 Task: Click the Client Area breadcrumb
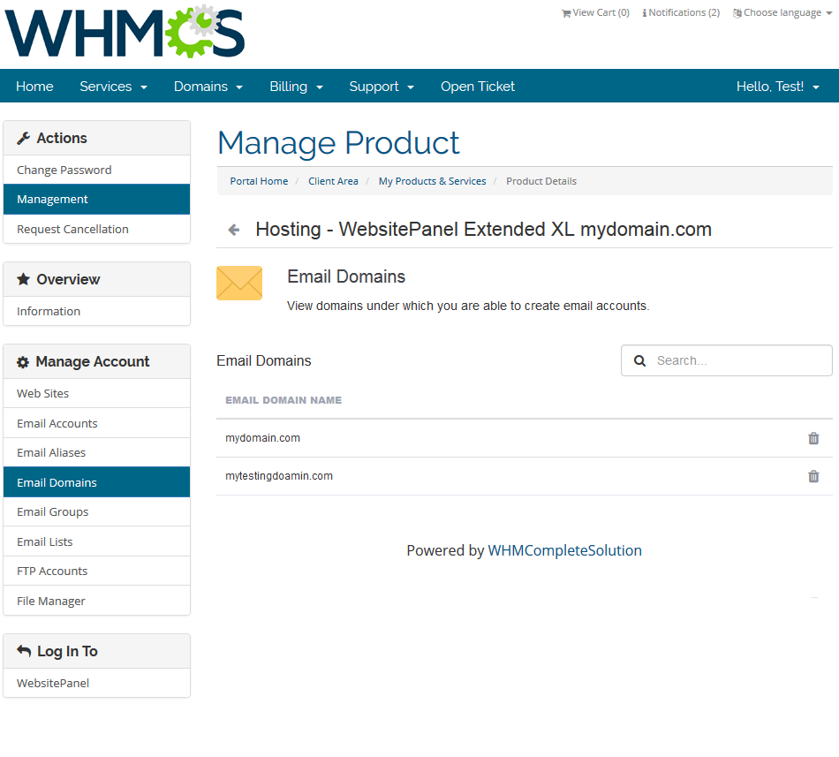pos(333,181)
